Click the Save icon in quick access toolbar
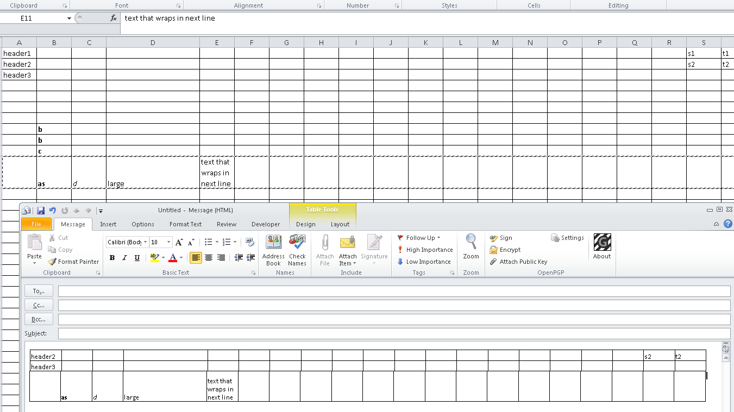 41,211
